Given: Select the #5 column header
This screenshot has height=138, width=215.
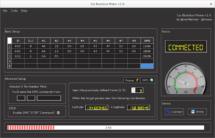Looking at the screenshot, I should pyautogui.click(x=95, y=41).
